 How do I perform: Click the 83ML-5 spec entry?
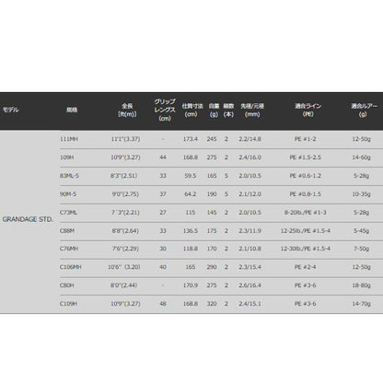(69, 176)
